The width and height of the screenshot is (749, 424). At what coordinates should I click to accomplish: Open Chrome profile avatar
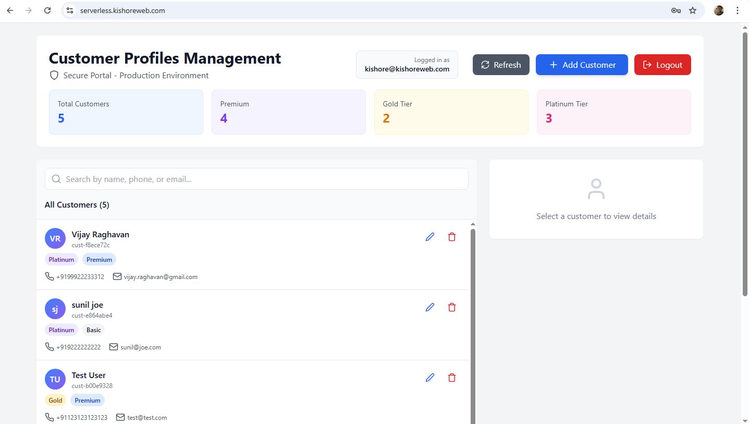pos(719,10)
